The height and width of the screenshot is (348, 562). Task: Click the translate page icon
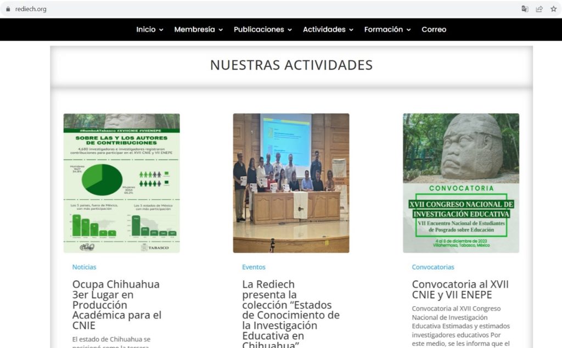pyautogui.click(x=525, y=9)
